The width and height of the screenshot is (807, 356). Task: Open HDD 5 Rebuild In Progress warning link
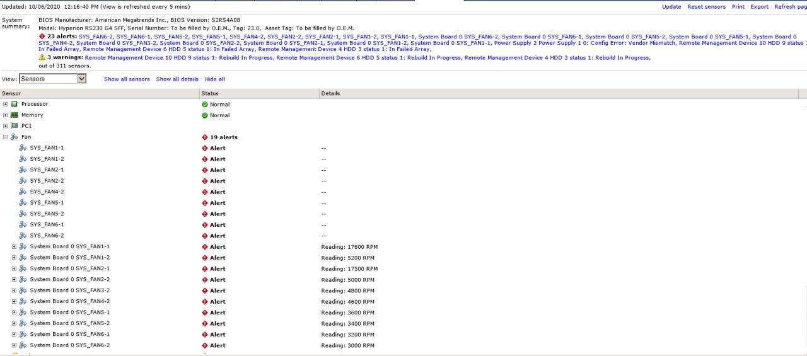tap(368, 57)
